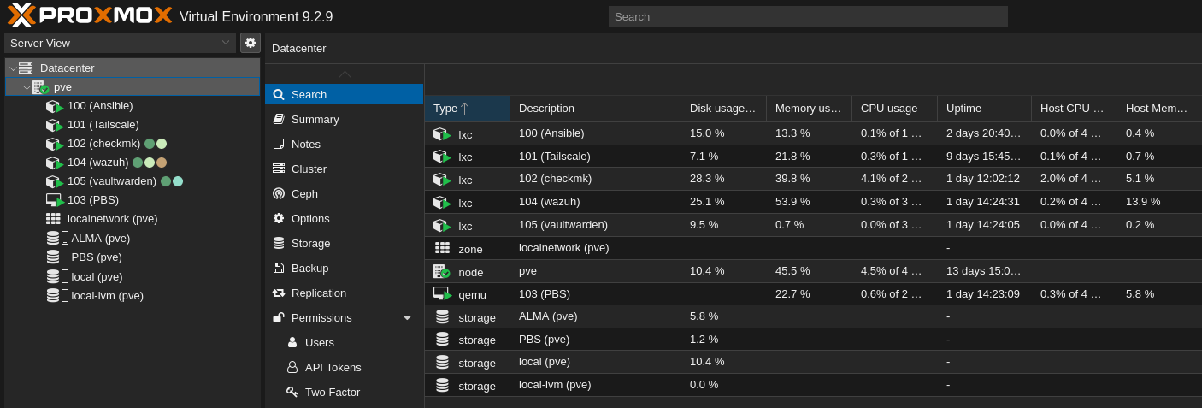Click the pve node icon in the tree
This screenshot has width=1202, height=408.
pyautogui.click(x=39, y=87)
